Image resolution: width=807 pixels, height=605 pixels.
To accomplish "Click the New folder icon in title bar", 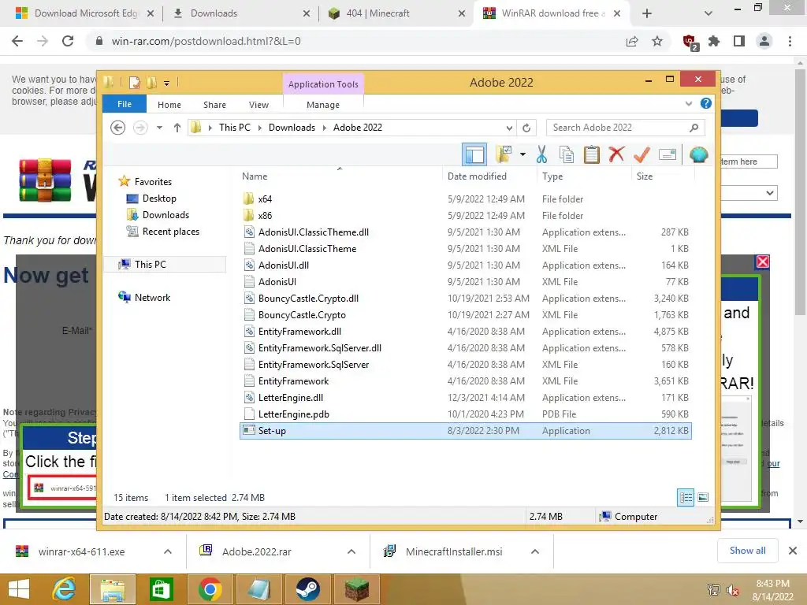I will click(x=151, y=82).
